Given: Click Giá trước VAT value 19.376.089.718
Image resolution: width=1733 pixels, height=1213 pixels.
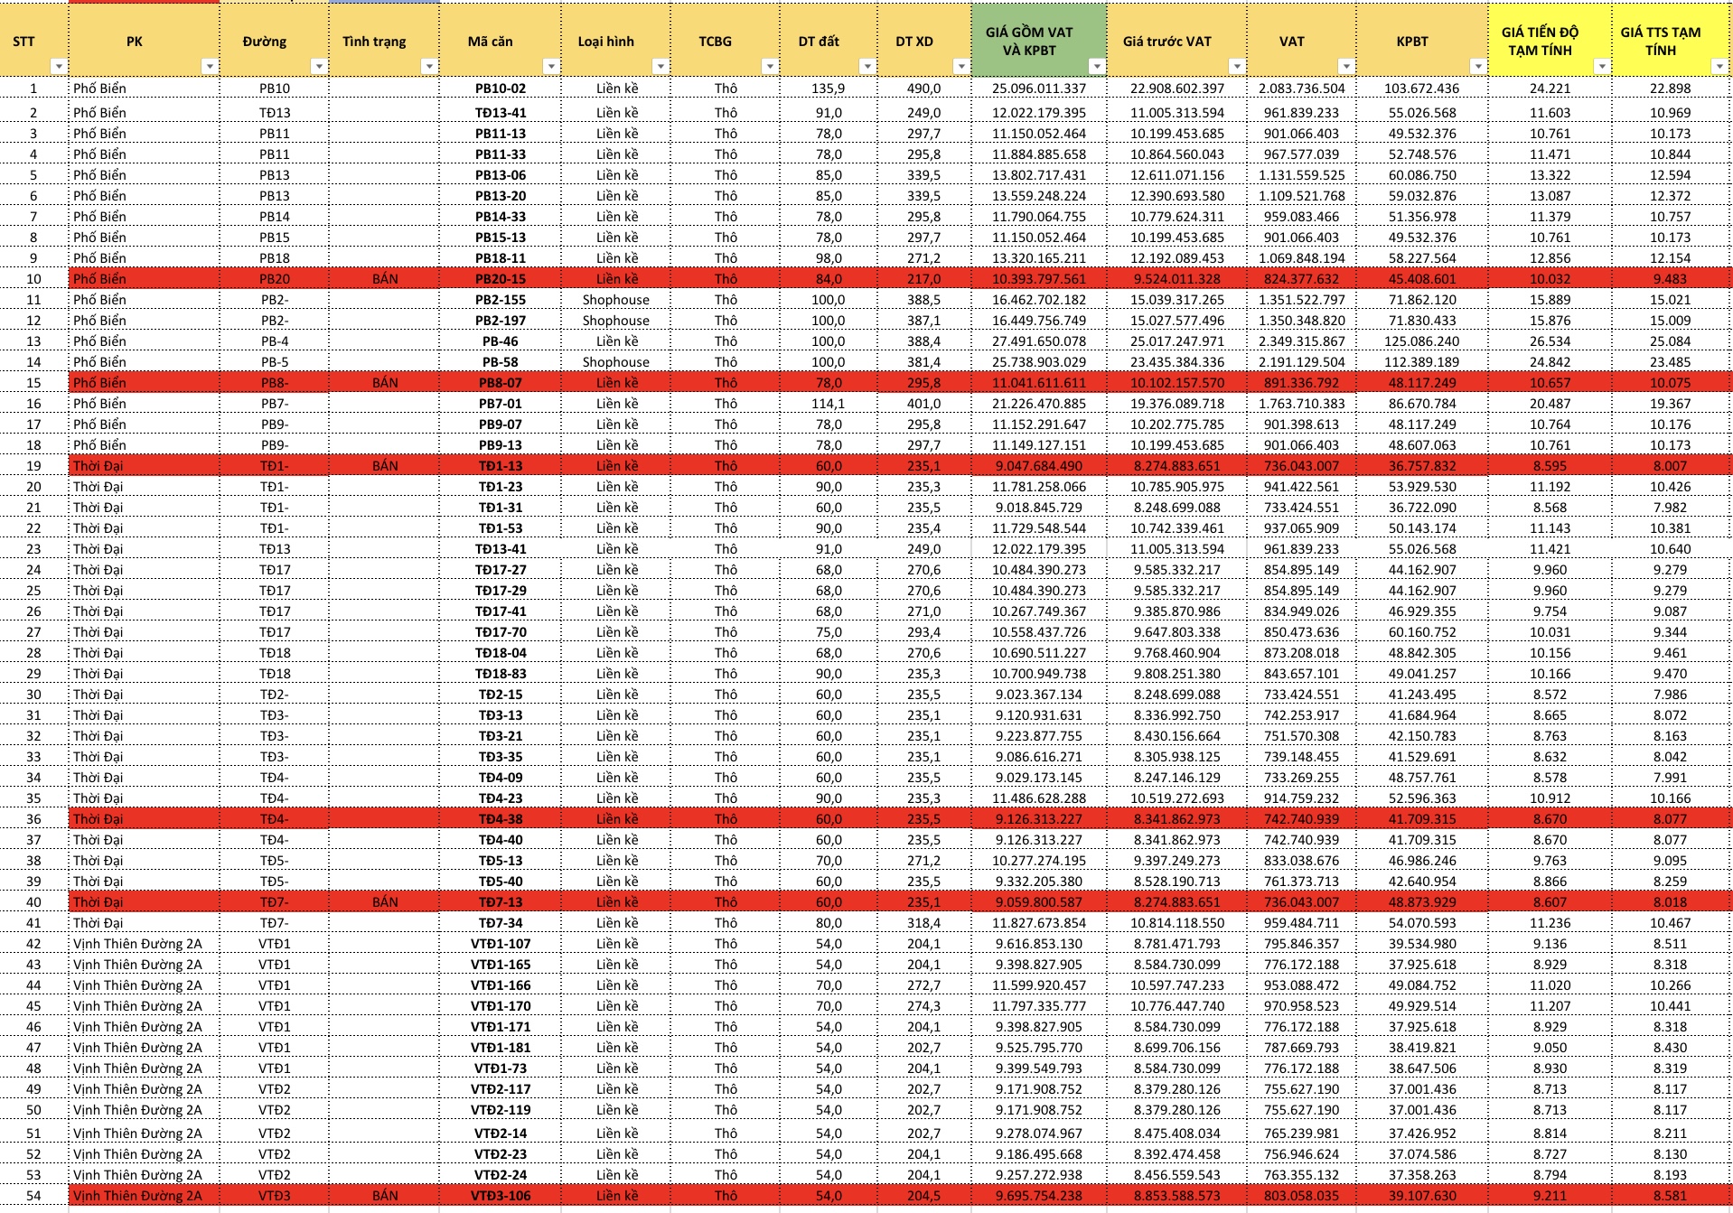Looking at the screenshot, I should [1177, 404].
